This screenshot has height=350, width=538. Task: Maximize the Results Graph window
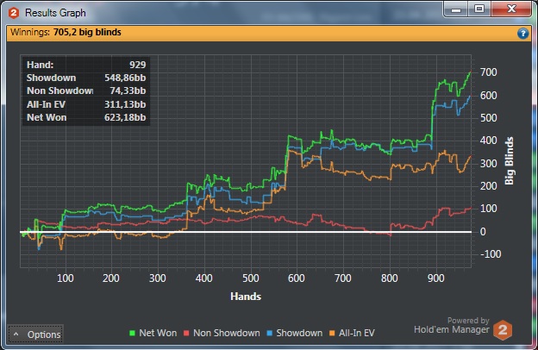coord(479,9)
